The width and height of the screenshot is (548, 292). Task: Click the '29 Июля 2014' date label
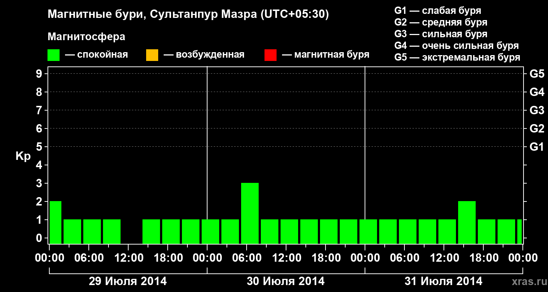[128, 281]
